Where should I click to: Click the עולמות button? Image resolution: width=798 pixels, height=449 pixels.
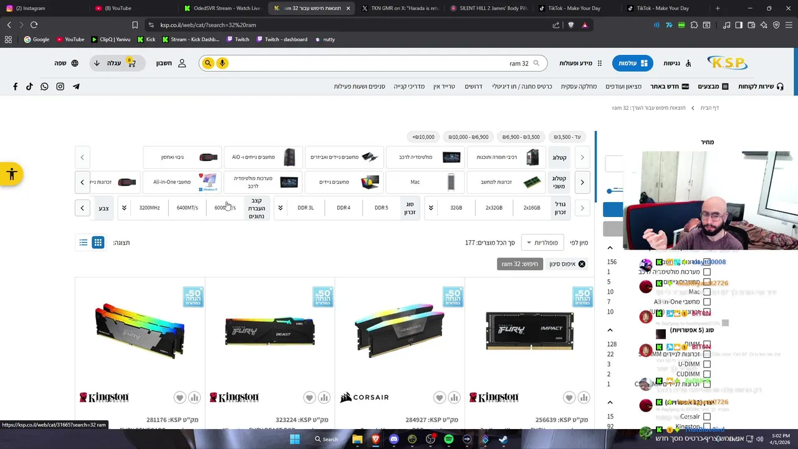632,63
